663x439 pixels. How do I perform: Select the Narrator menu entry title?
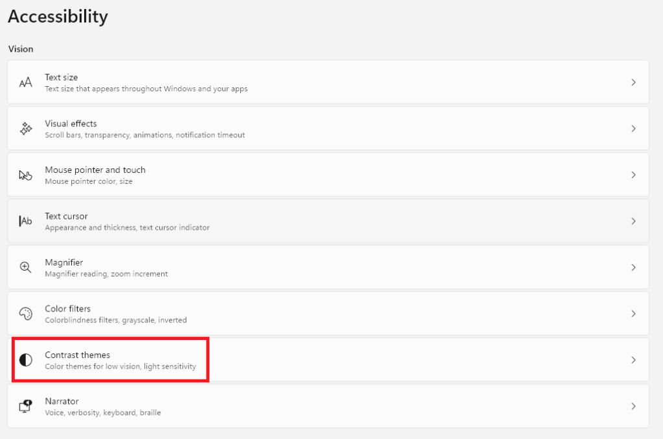point(62,401)
